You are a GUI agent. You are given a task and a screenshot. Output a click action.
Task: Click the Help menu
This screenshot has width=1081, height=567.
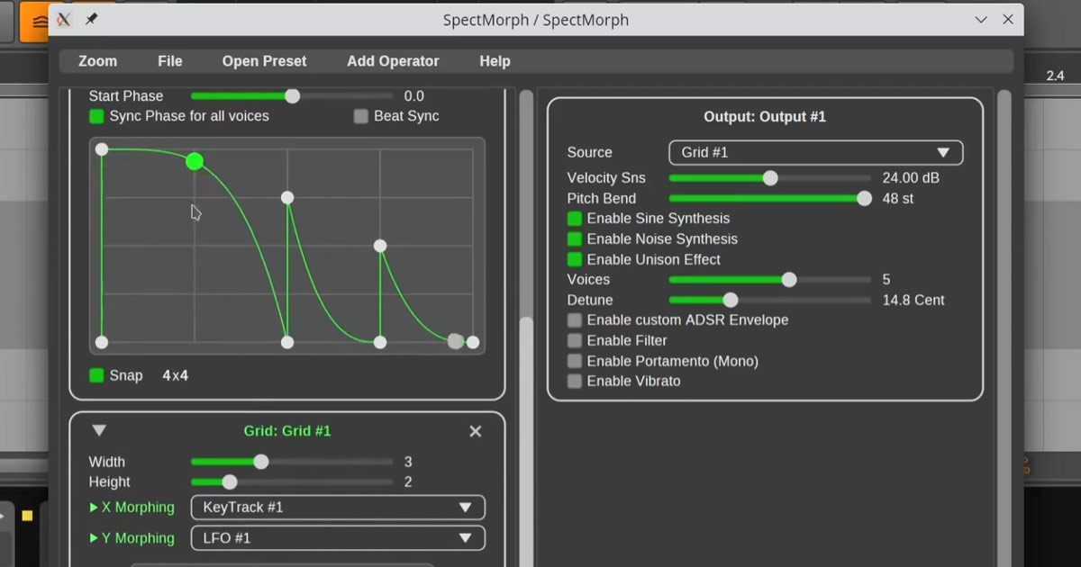click(495, 61)
